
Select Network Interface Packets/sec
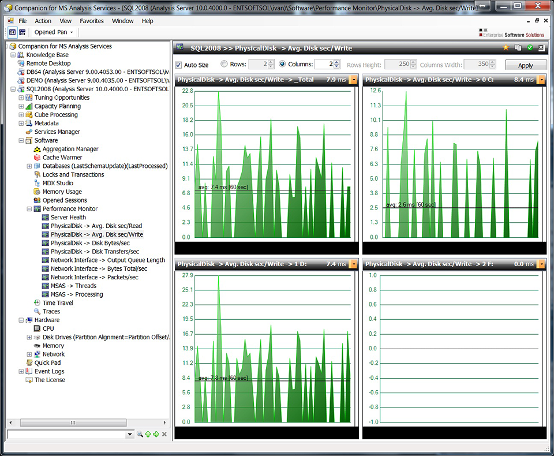(x=94, y=277)
